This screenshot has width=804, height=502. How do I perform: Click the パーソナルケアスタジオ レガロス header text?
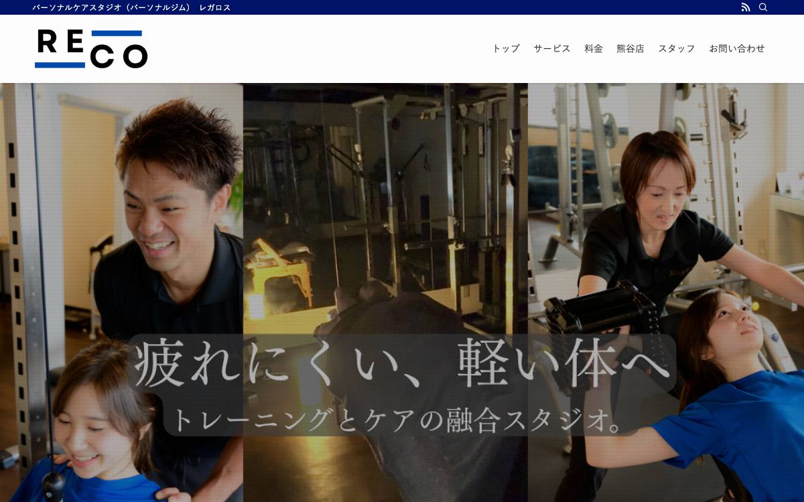pyautogui.click(x=132, y=7)
